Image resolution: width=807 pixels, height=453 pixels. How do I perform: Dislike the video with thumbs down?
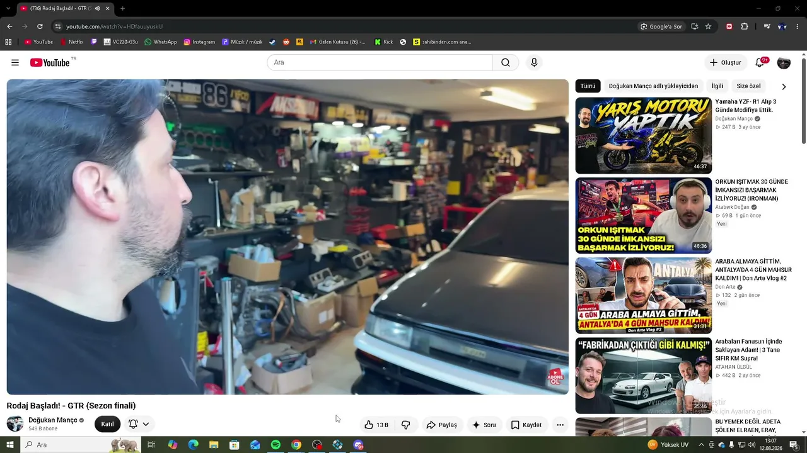[x=405, y=425]
